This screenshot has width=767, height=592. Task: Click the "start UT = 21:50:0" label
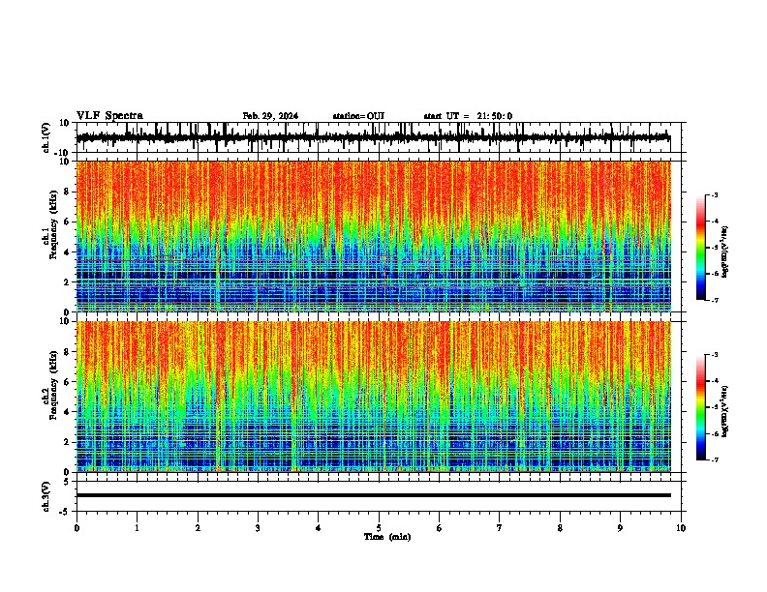468,116
